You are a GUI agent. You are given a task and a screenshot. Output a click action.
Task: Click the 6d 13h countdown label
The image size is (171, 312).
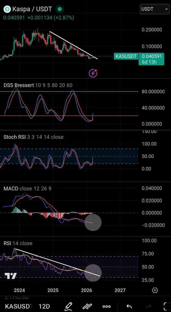pyautogui.click(x=149, y=62)
